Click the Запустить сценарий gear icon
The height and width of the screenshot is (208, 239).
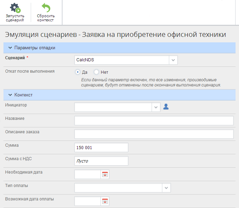click(x=15, y=8)
